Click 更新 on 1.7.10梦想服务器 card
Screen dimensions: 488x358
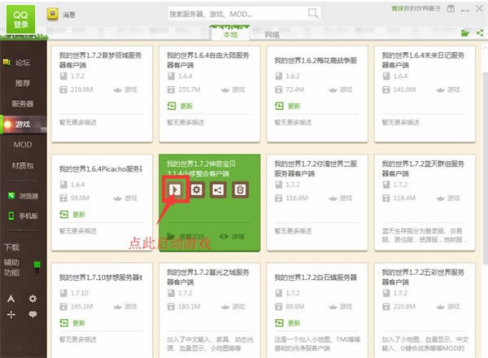(72, 323)
